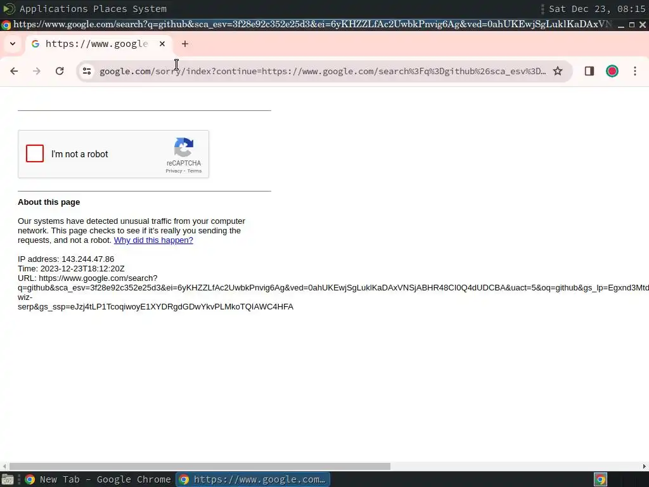Click show desktop icon in bottom panel

pos(8,479)
